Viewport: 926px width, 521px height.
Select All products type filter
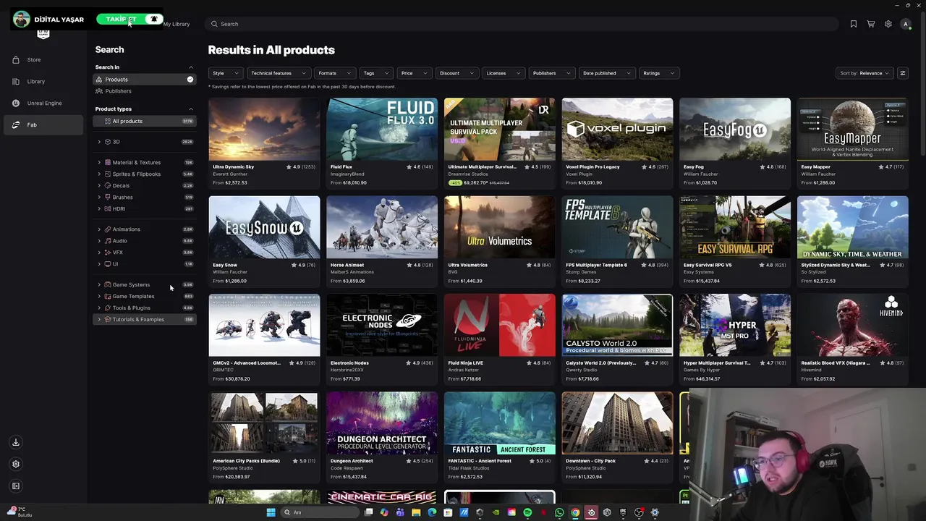coord(144,121)
